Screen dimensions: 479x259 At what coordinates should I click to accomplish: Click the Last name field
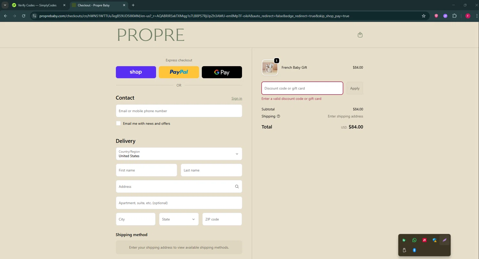coord(211,170)
